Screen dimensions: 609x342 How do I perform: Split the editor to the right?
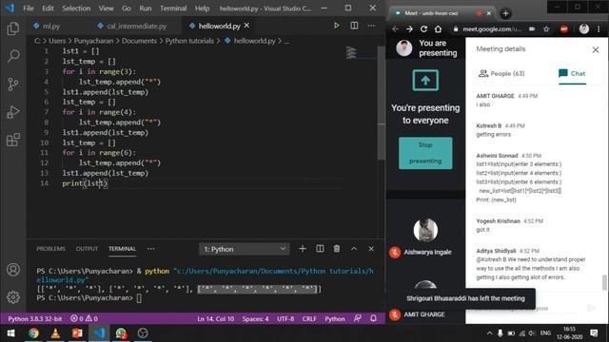pos(354,26)
